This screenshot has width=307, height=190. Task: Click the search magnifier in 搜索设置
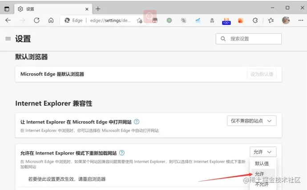(x=223, y=39)
